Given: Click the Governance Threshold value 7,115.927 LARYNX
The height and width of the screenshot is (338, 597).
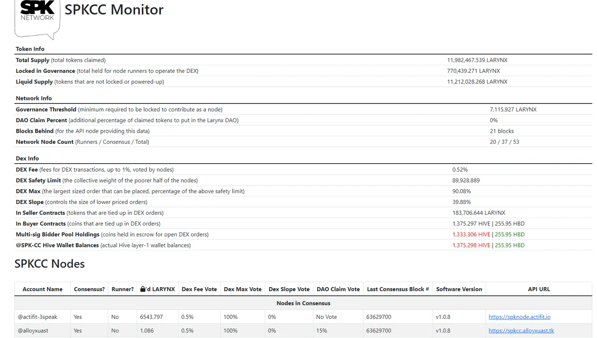Looking at the screenshot, I should point(513,110).
